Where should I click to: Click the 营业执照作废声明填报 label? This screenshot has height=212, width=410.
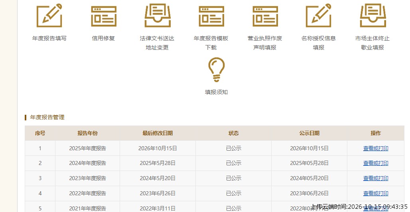tap(265, 43)
